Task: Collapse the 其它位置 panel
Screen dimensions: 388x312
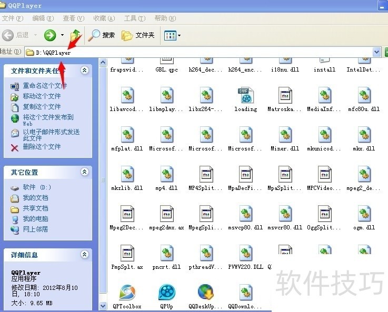Action: 84,172
